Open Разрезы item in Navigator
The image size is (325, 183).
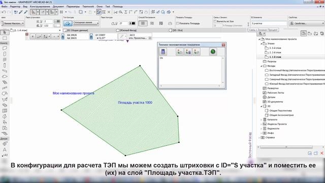270,62
